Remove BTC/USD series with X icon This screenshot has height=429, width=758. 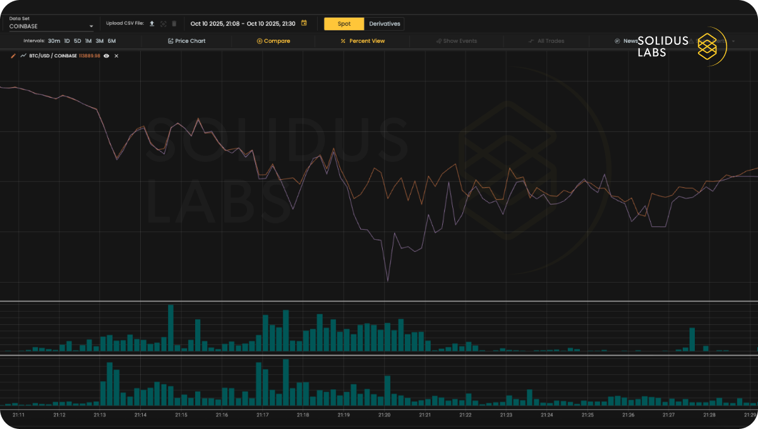[116, 56]
